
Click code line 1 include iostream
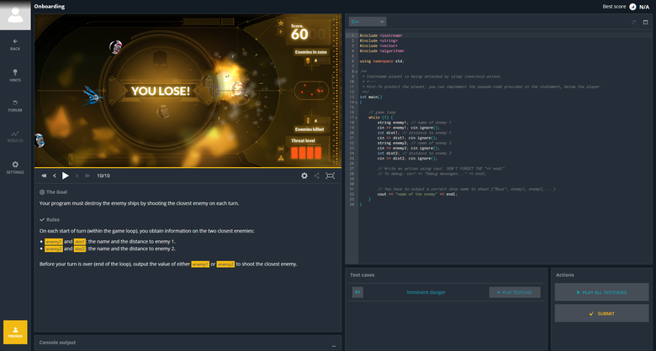[381, 36]
